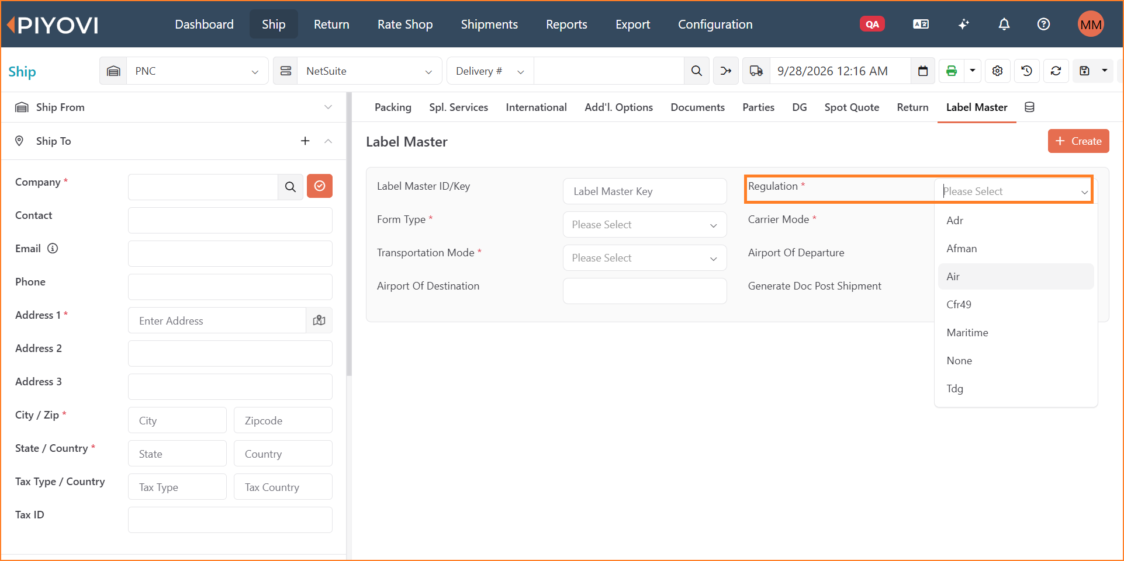Image resolution: width=1124 pixels, height=561 pixels.
Task: Open the calendar date picker icon
Action: coord(923,71)
